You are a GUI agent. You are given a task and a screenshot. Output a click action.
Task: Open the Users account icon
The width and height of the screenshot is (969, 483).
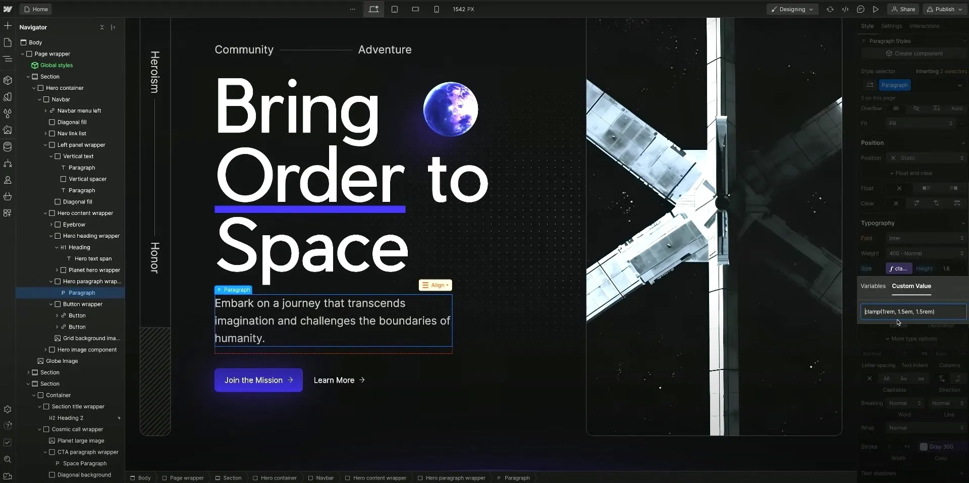click(8, 180)
